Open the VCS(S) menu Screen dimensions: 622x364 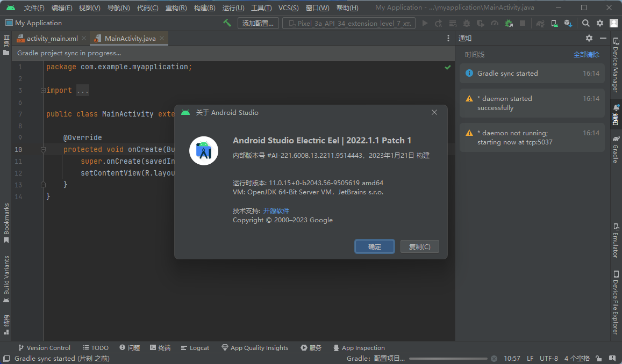click(288, 8)
